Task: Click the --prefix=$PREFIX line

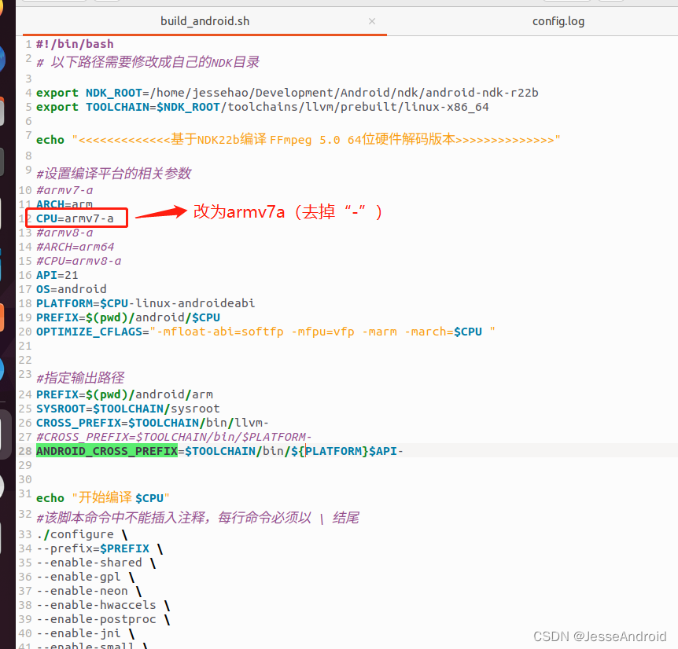Action: click(x=99, y=549)
